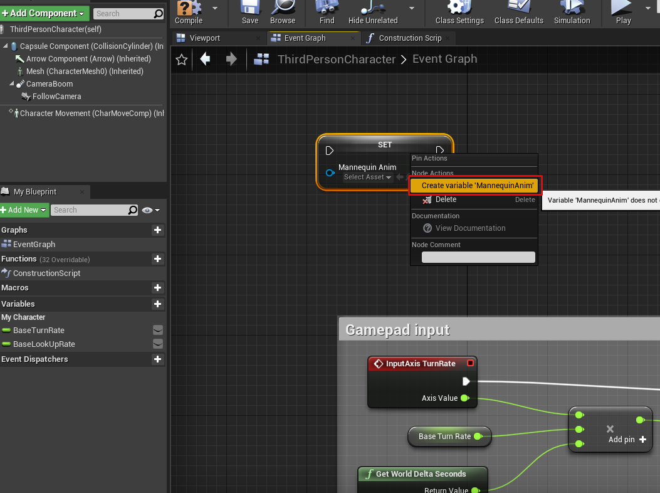This screenshot has width=660, height=493.
Task: Open Select Asset dropdown on SET node
Action: [367, 178]
